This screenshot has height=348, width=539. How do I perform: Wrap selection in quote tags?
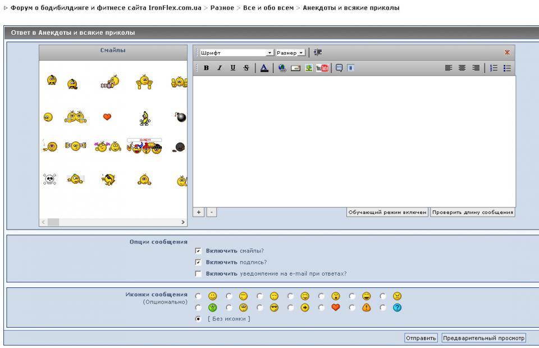(x=339, y=68)
